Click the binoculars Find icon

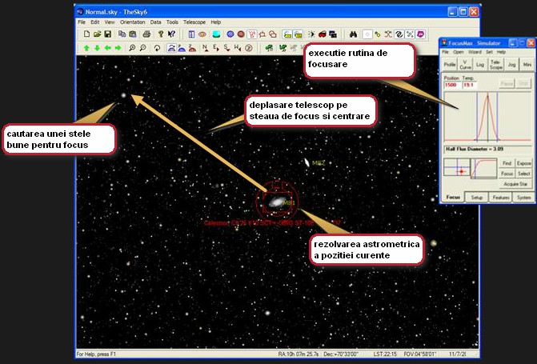point(351,34)
